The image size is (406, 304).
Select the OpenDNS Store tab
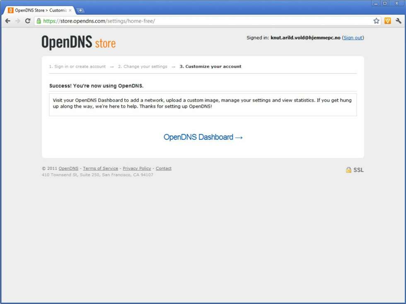coord(40,10)
